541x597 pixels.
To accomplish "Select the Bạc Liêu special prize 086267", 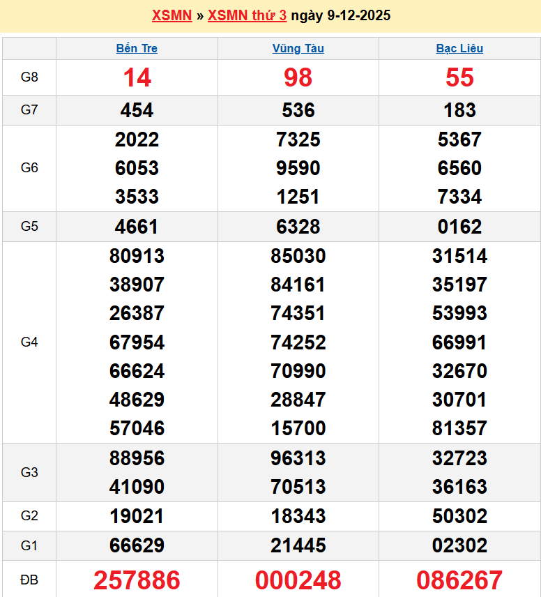I will [x=459, y=580].
